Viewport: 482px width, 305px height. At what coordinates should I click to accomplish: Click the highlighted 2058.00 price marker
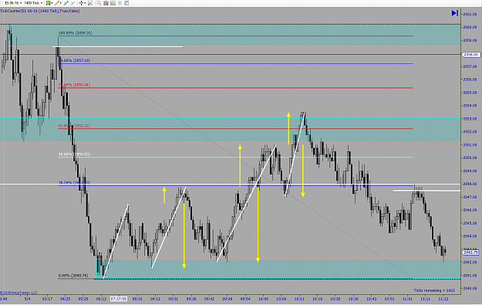[471, 55]
